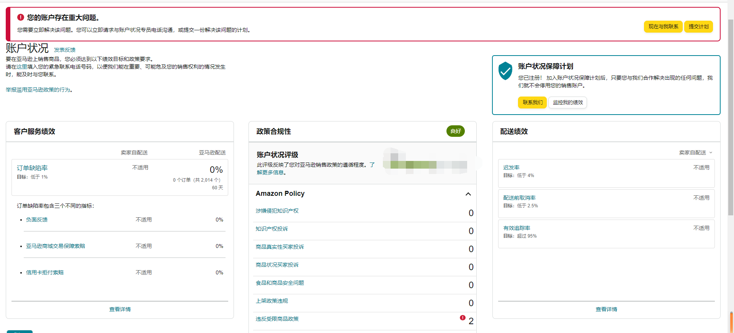Open the 迟发率 metric link
Screen dimensions: 734x333
coord(511,167)
